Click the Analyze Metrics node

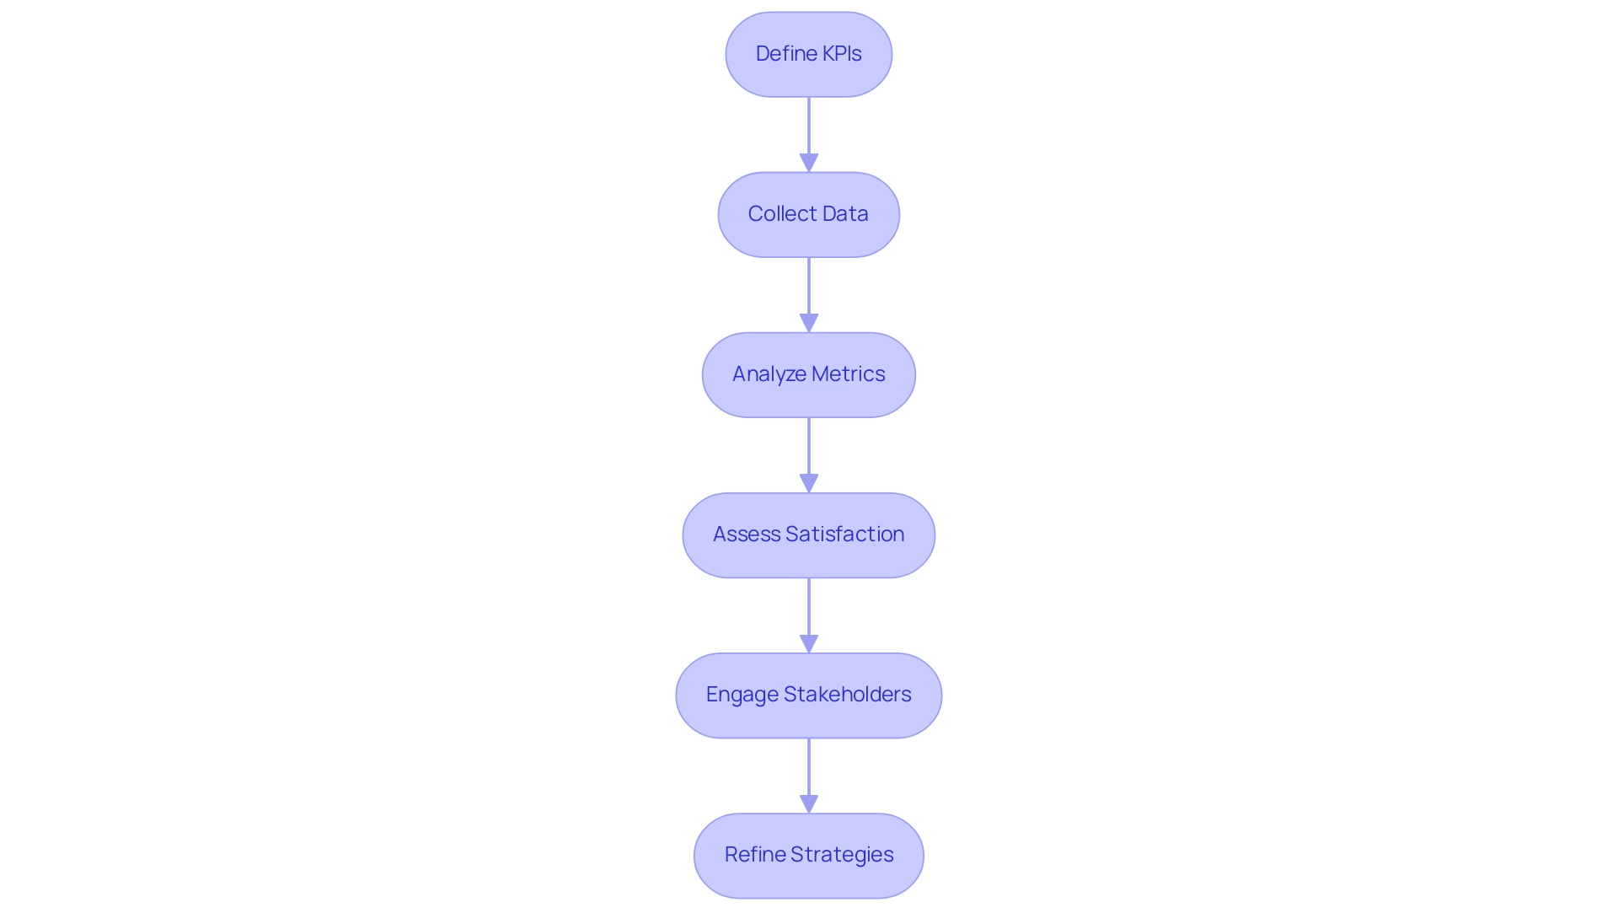click(809, 373)
